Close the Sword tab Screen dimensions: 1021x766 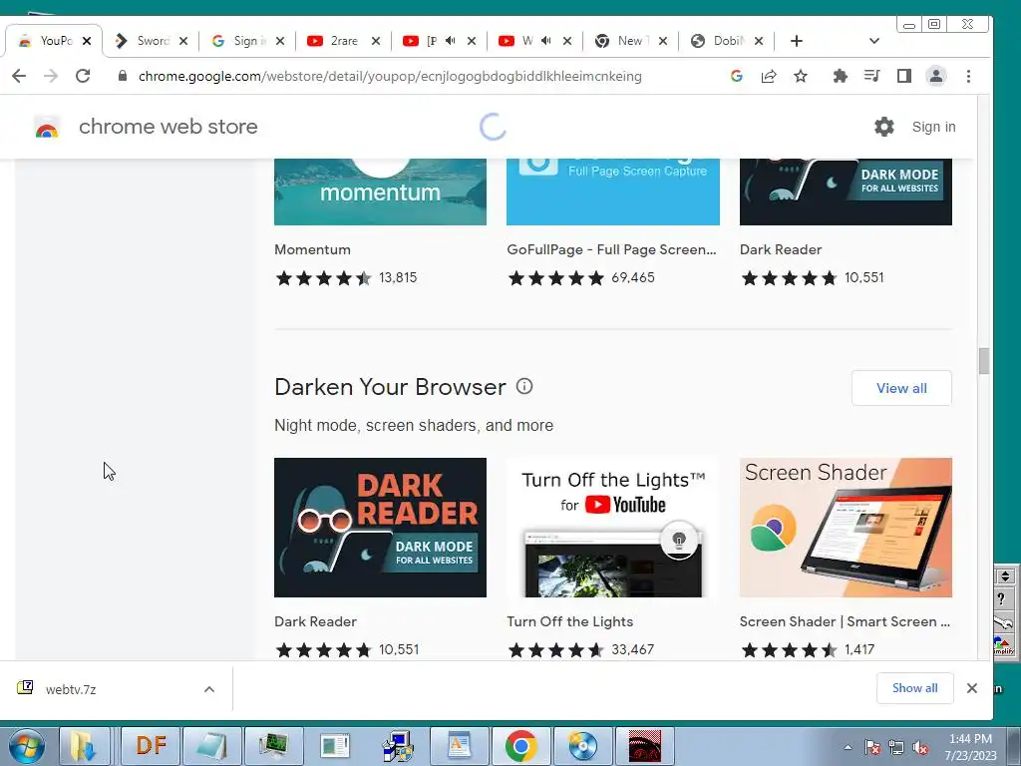(183, 41)
